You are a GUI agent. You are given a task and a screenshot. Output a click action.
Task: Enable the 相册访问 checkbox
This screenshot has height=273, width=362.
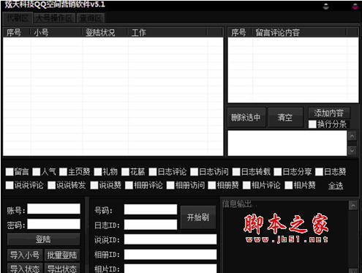tap(170, 185)
